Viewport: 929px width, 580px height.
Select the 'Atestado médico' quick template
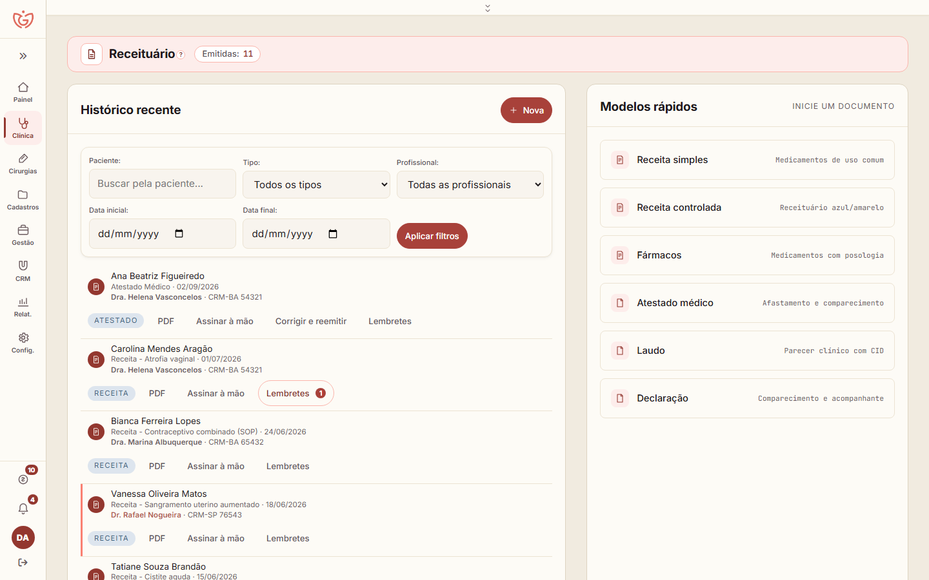[747, 303]
